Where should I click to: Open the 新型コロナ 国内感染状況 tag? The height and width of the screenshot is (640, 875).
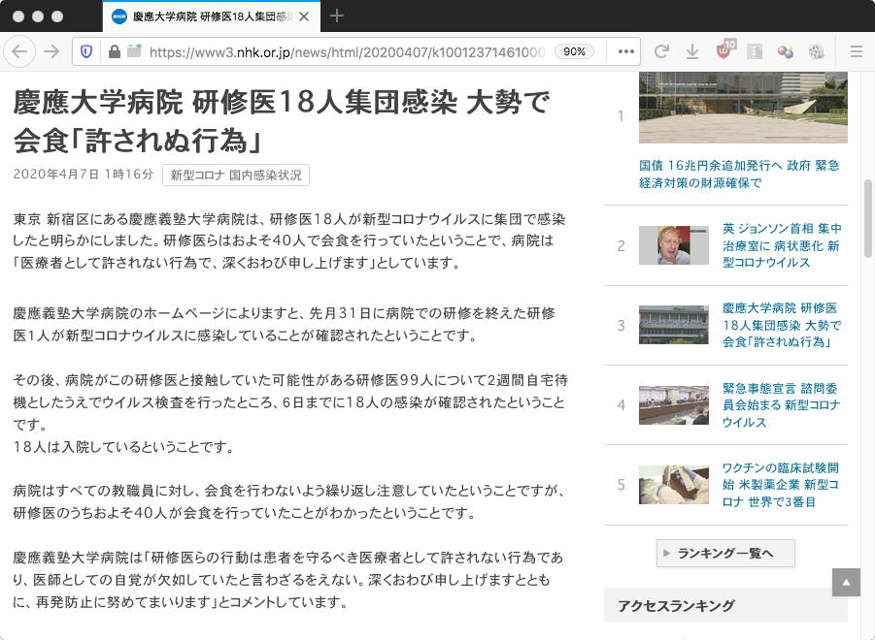[x=235, y=175]
